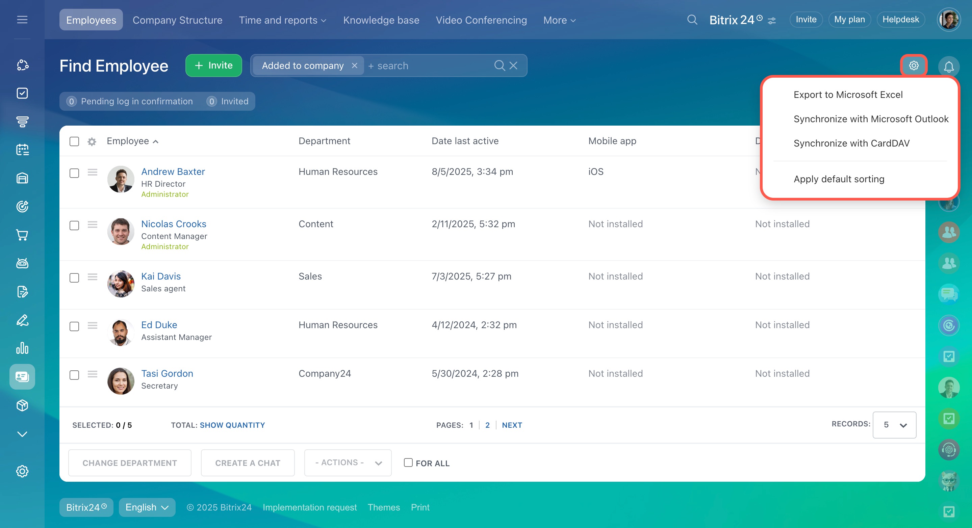972x528 pixels.
Task: Open the hamburger menu at top left
Action: [22, 20]
